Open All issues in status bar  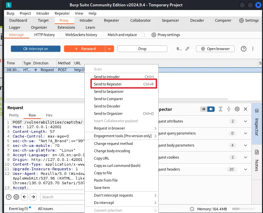[x=45, y=209]
